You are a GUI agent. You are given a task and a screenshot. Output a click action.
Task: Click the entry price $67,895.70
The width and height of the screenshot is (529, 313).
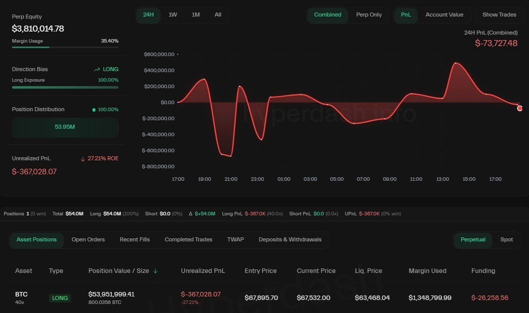(261, 298)
